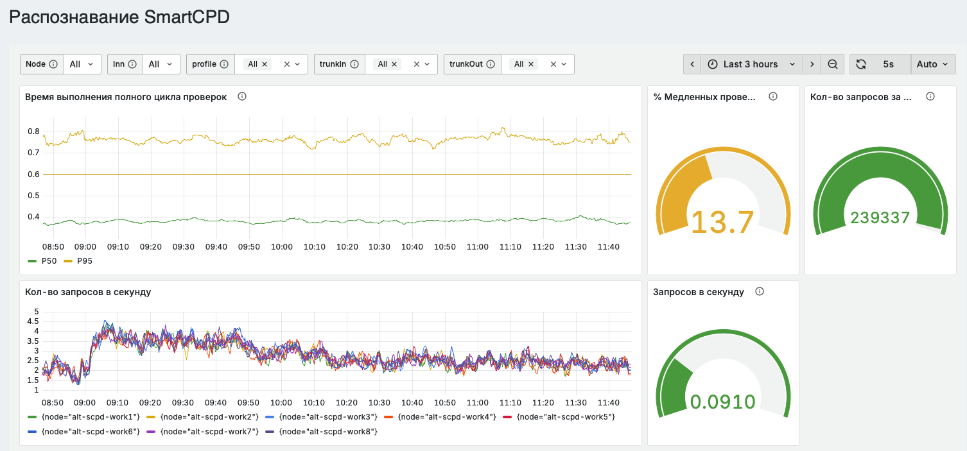Open info icon of 'Кол-во запросов за ...' panel
Viewport: 967px width, 451px height.
tap(930, 97)
